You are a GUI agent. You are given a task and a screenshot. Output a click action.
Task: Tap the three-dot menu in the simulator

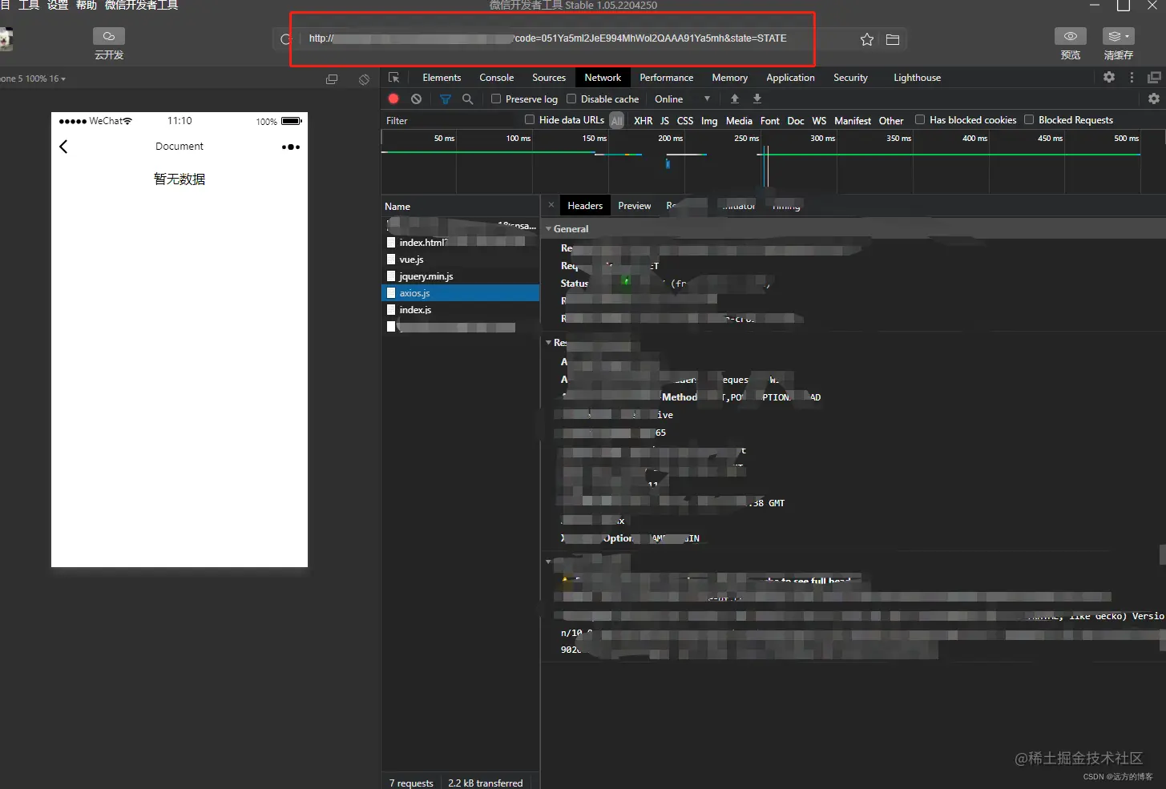291,147
